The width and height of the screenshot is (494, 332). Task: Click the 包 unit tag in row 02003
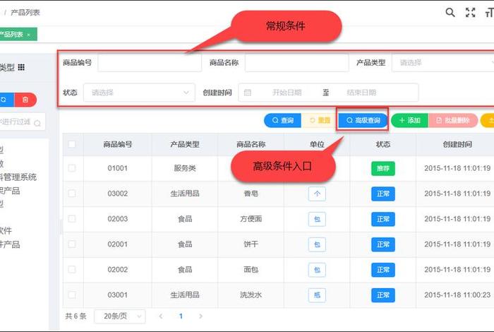(317, 219)
